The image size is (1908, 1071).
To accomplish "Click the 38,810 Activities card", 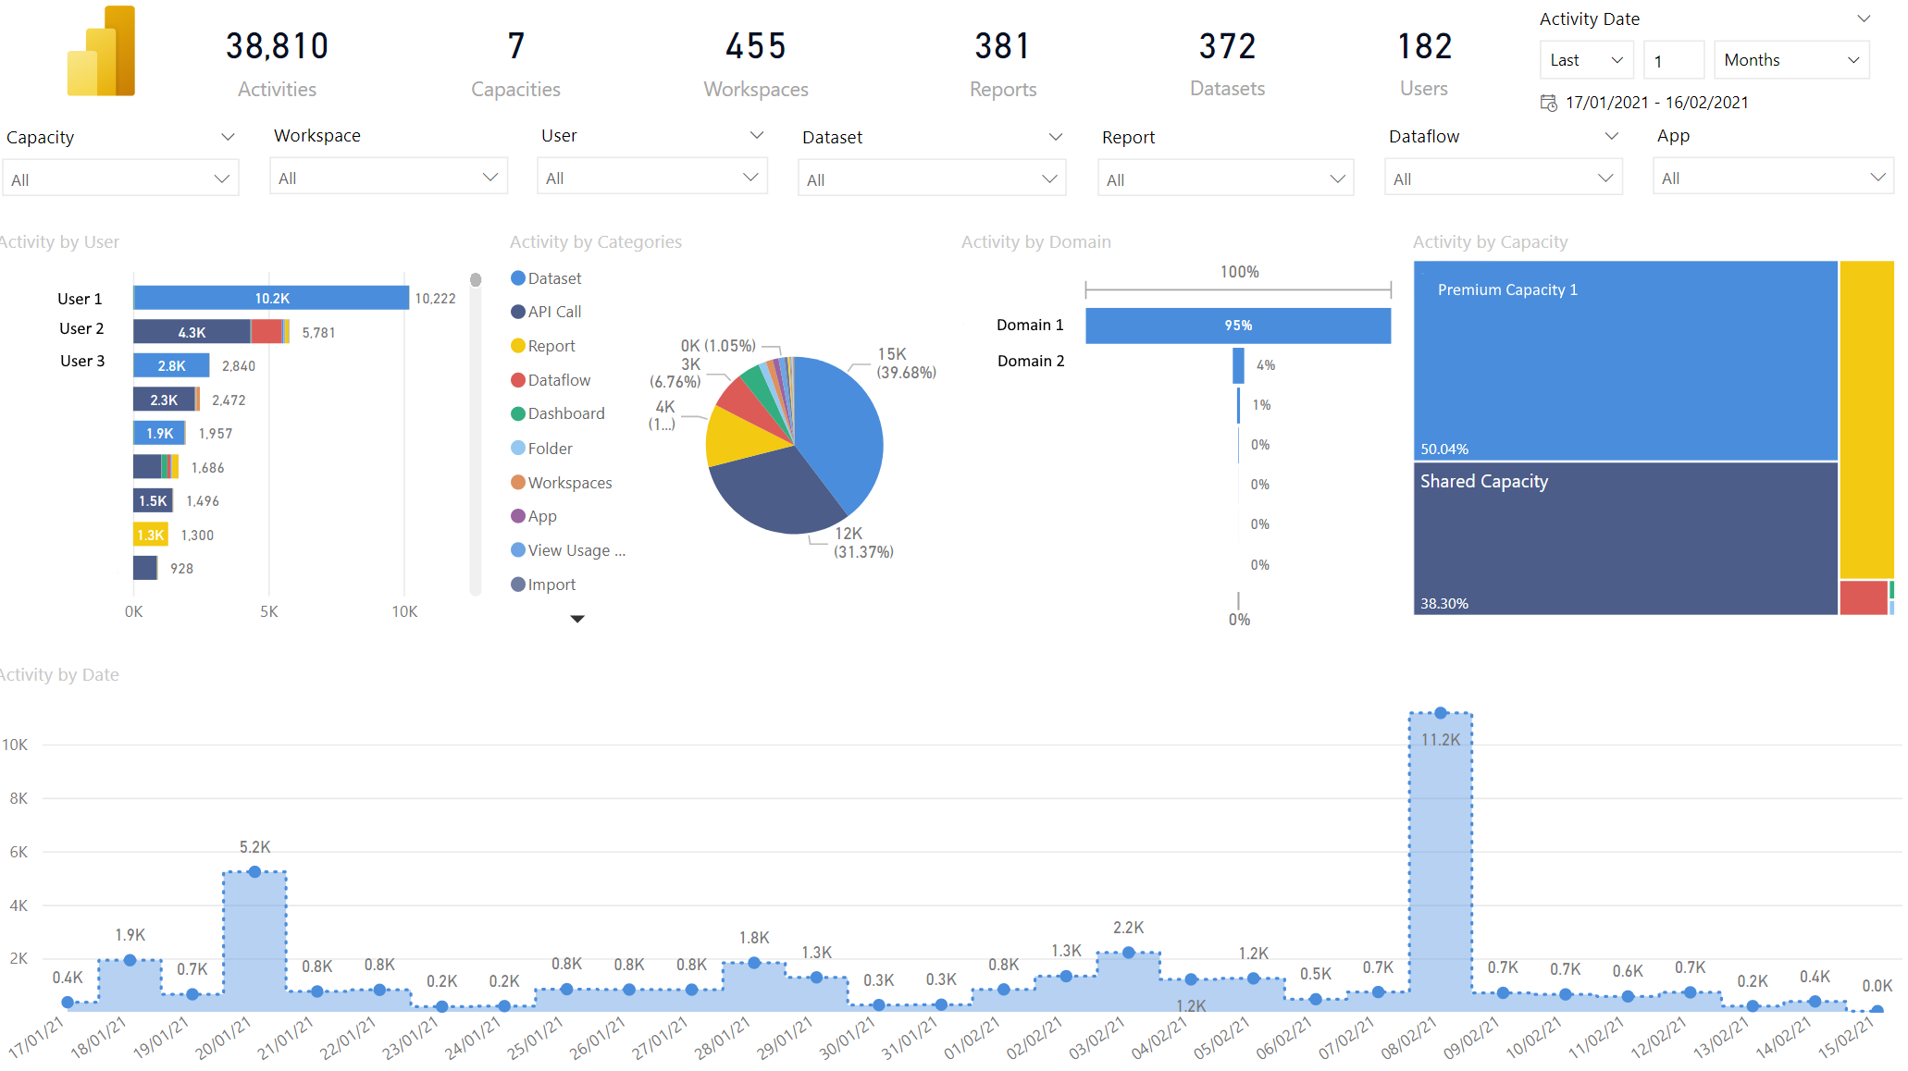I will tap(278, 65).
